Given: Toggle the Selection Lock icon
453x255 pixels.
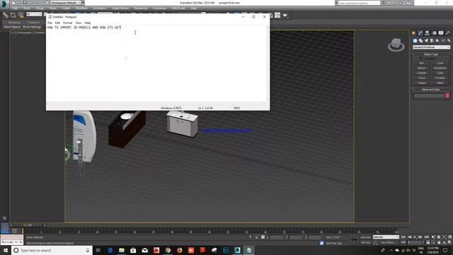Looking at the screenshot, I should [256, 237].
